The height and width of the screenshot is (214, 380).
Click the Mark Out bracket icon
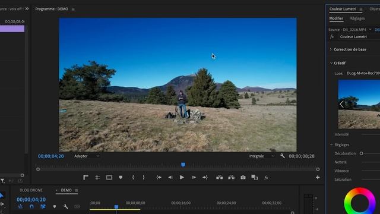(144, 177)
